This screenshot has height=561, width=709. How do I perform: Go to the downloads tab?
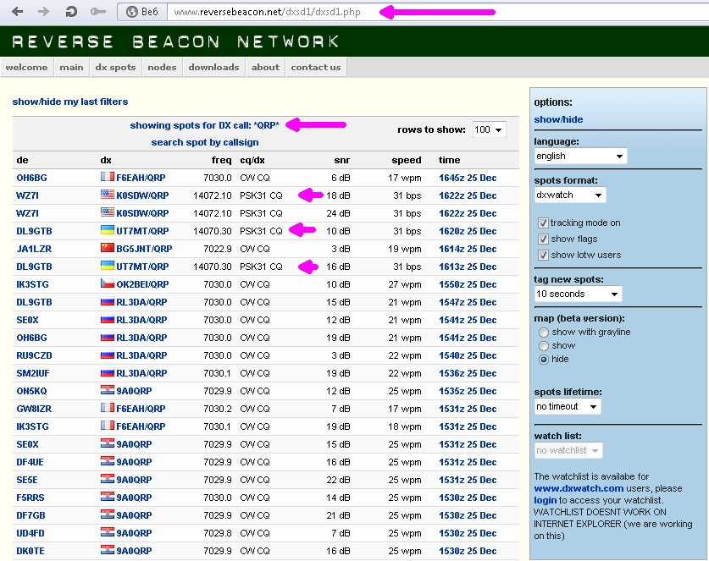click(x=213, y=68)
